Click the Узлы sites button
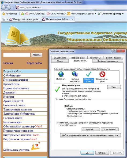Screen dimensions: 127x158 click(x=114, y=87)
